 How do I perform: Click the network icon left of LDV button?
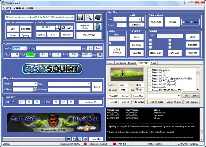point(64,28)
